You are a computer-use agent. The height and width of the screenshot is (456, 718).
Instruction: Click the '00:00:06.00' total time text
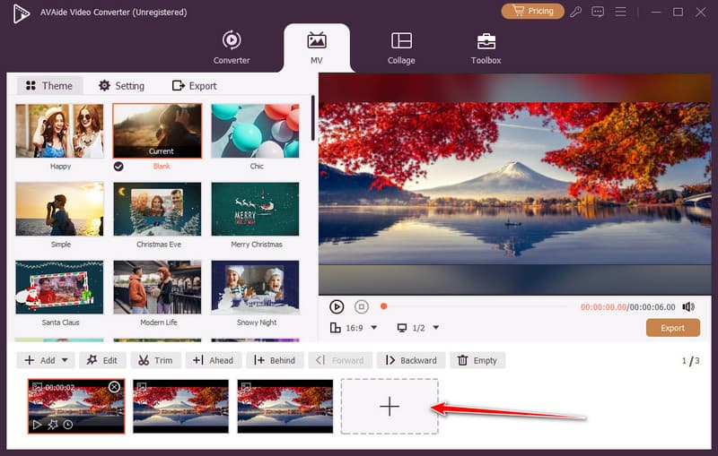point(652,307)
